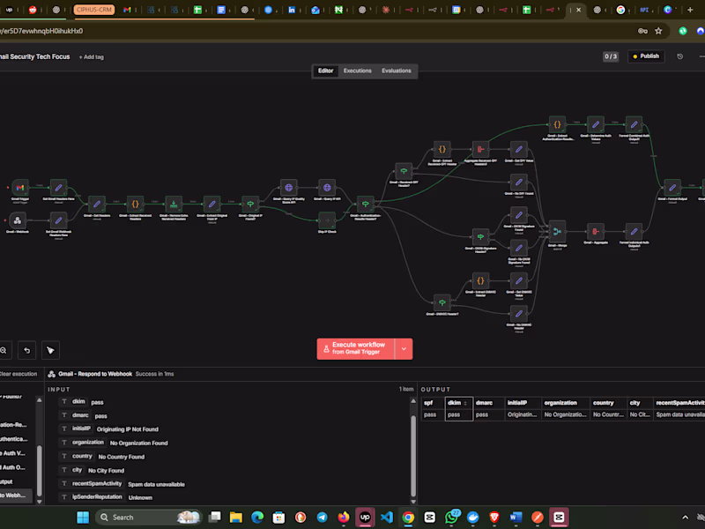Select the Gmail Trigger node
Screen dimensions: 705x529
click(19, 188)
